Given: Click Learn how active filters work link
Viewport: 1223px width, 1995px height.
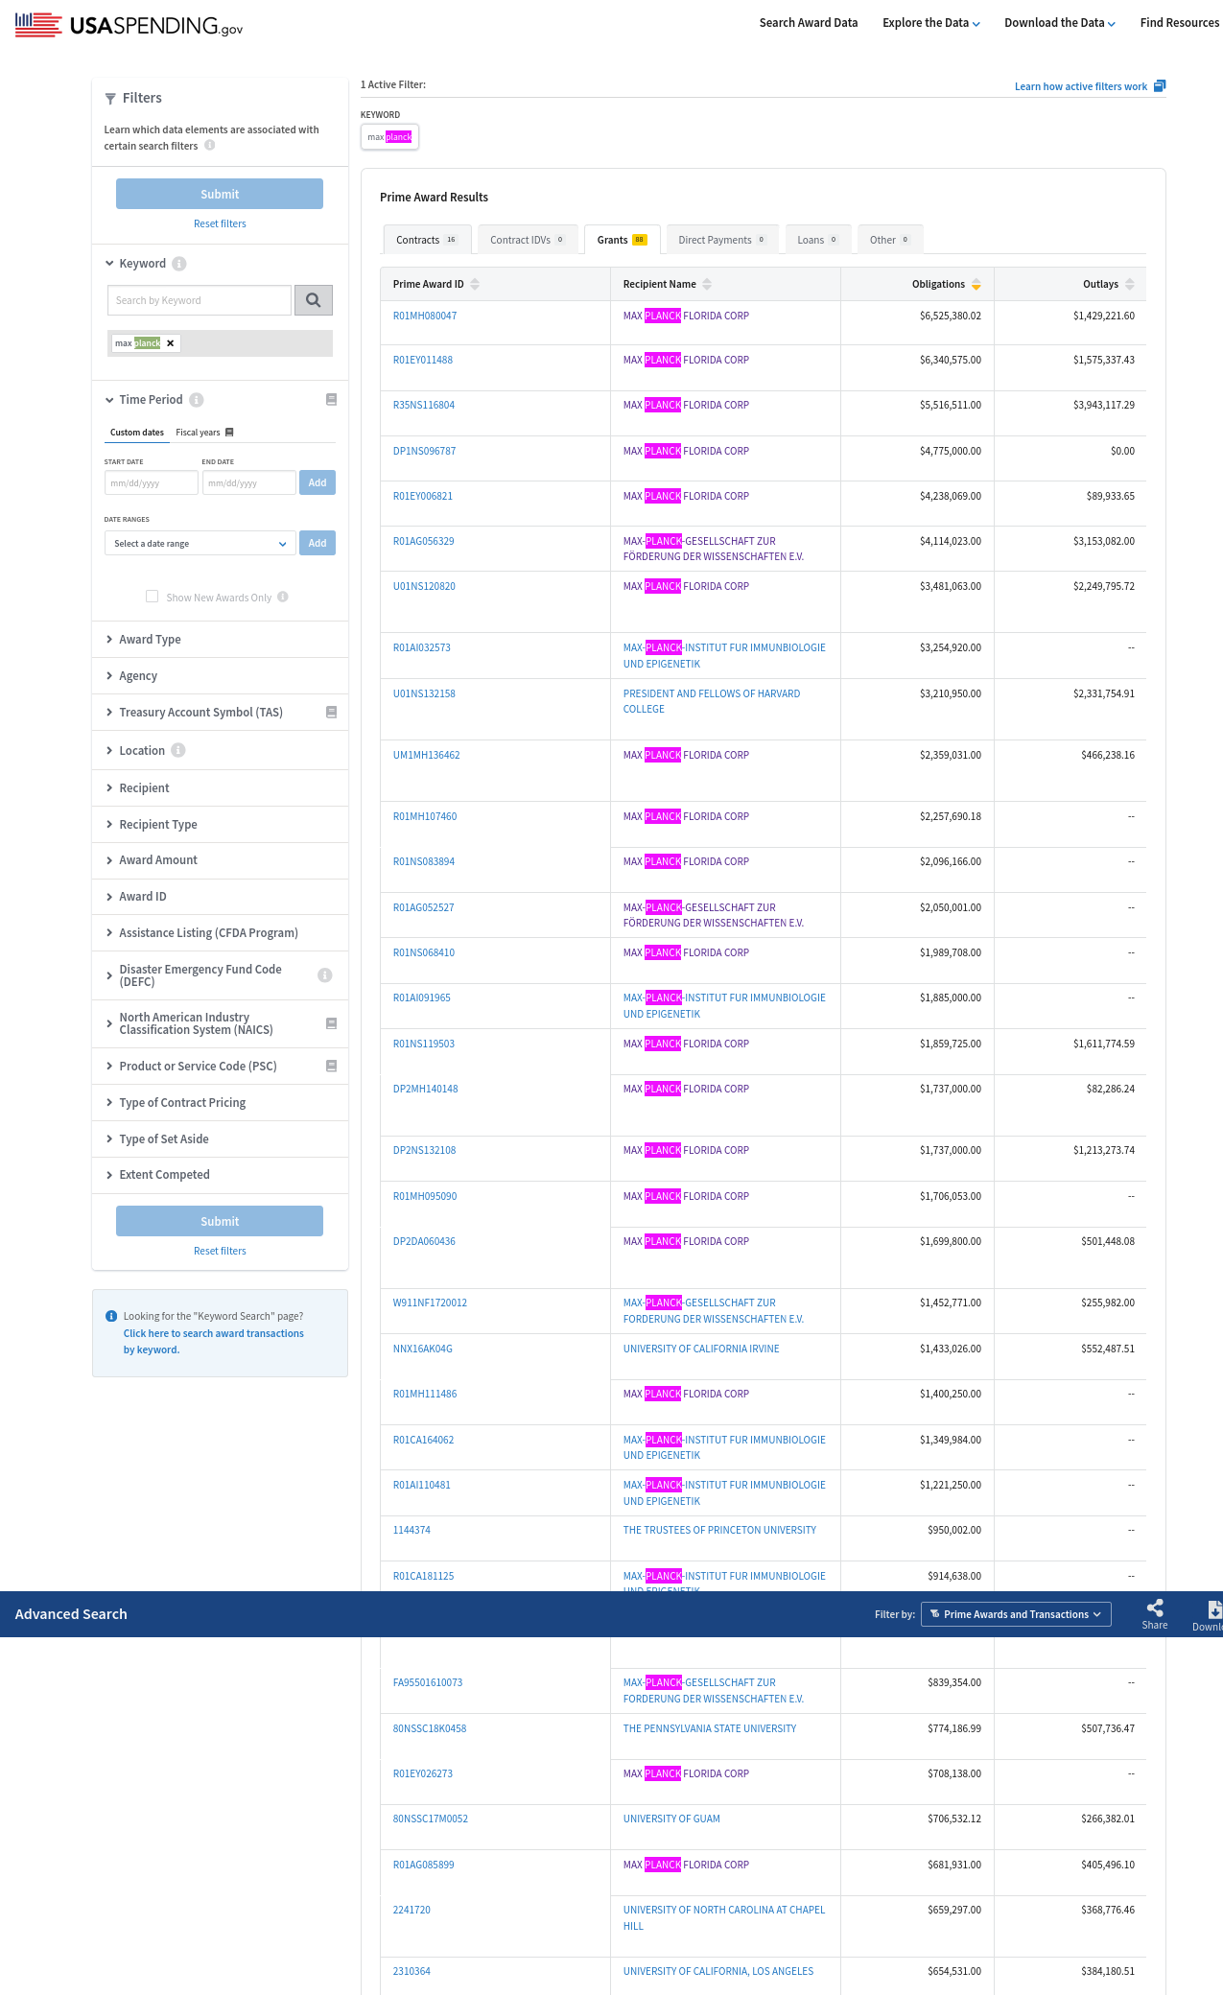Looking at the screenshot, I should coord(1081,86).
